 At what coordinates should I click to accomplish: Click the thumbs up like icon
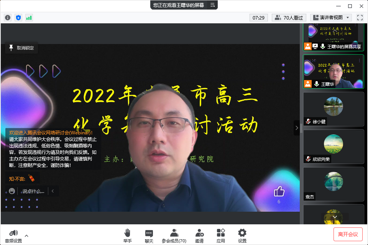pos(279,191)
